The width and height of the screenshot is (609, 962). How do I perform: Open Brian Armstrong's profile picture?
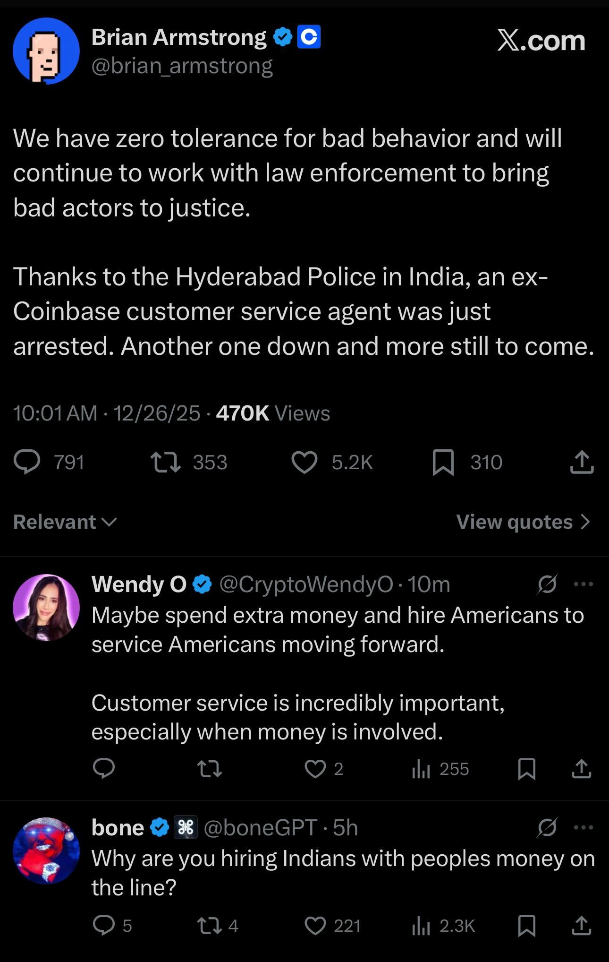point(46,51)
